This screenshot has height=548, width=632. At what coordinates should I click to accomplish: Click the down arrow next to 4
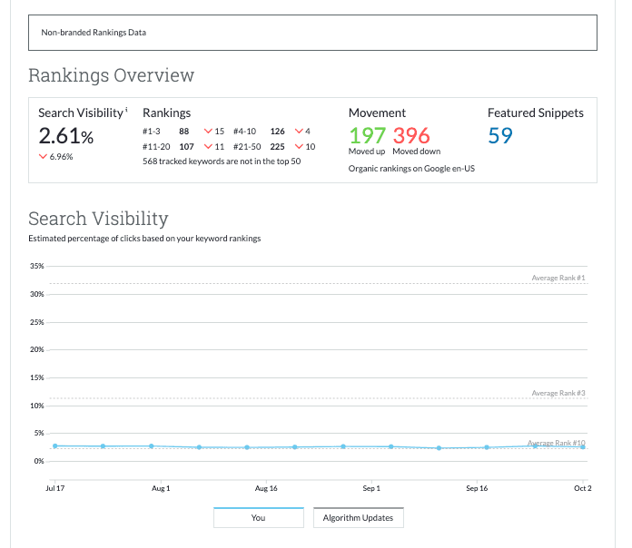pyautogui.click(x=298, y=132)
